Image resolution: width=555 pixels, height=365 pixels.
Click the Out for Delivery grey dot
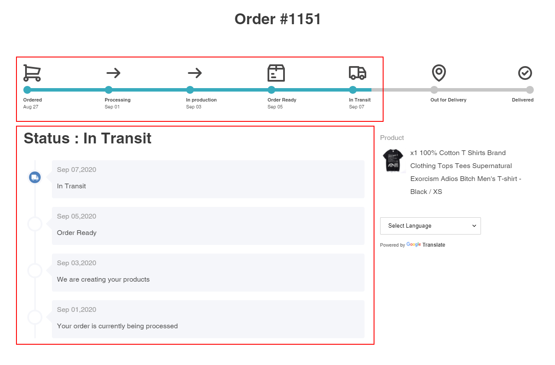click(434, 90)
